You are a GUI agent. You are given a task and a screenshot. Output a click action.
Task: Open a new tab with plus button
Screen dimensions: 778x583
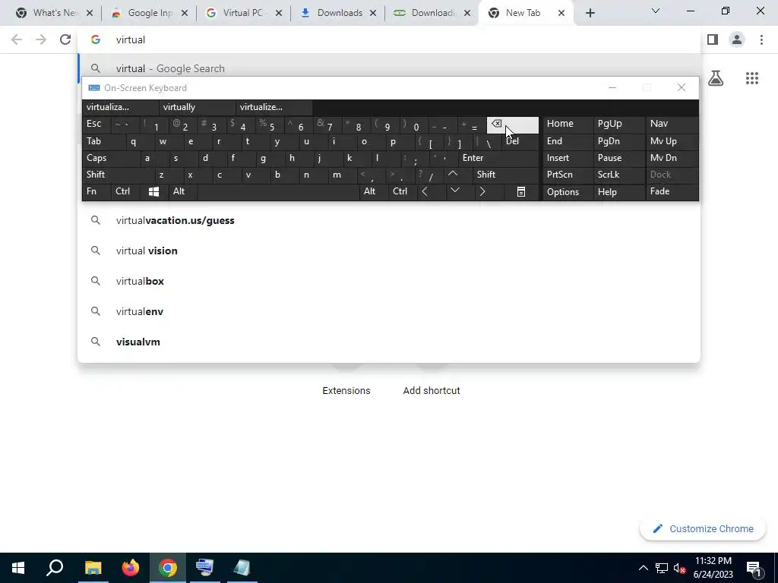[x=590, y=14]
